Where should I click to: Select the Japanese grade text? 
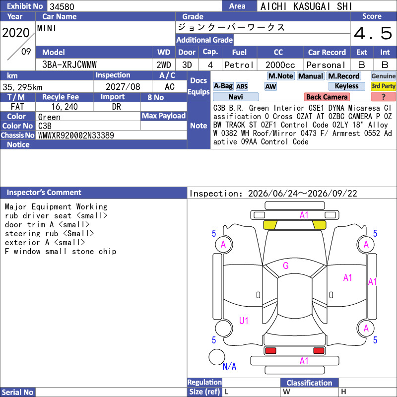[231, 27]
